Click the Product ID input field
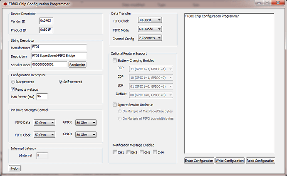287x176 pixels. pos(46,30)
